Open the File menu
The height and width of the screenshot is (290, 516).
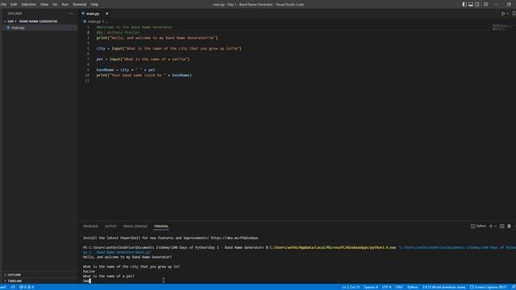point(3,5)
